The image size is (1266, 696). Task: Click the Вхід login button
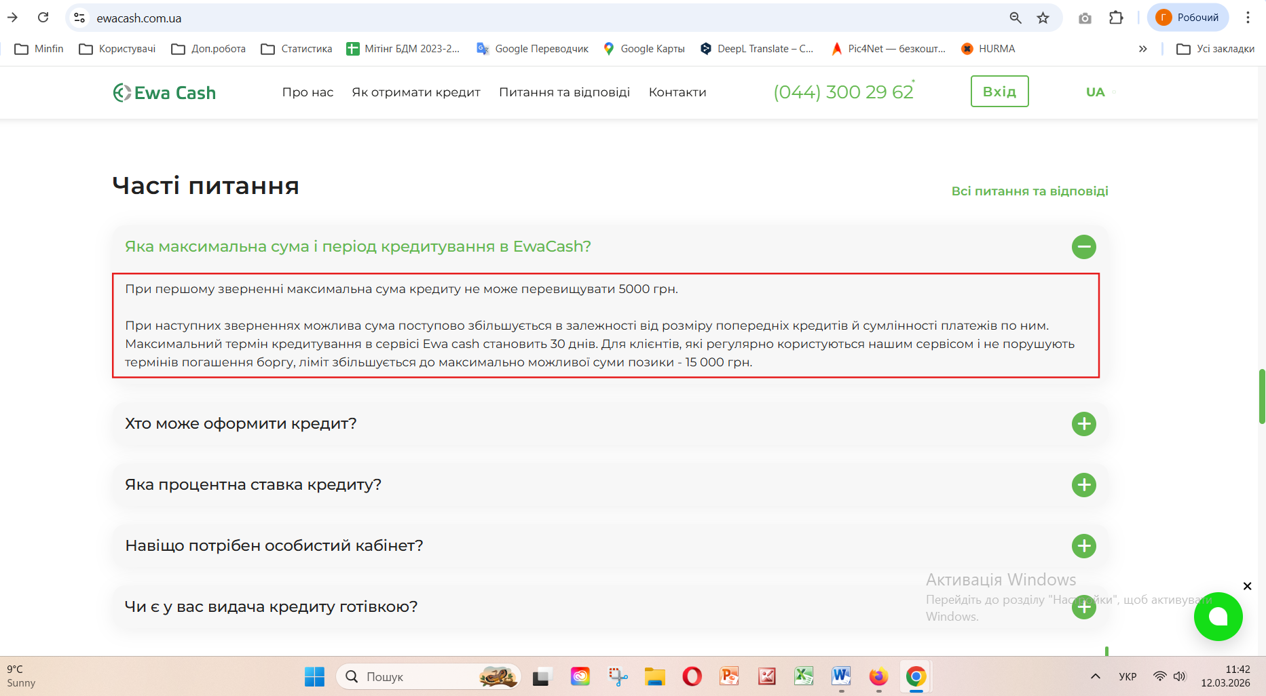(x=999, y=92)
